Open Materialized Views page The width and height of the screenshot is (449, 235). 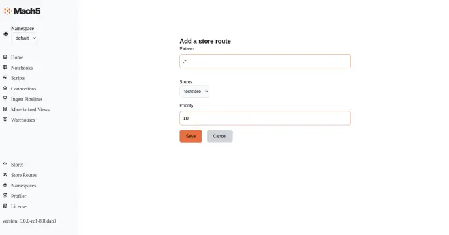(31, 109)
